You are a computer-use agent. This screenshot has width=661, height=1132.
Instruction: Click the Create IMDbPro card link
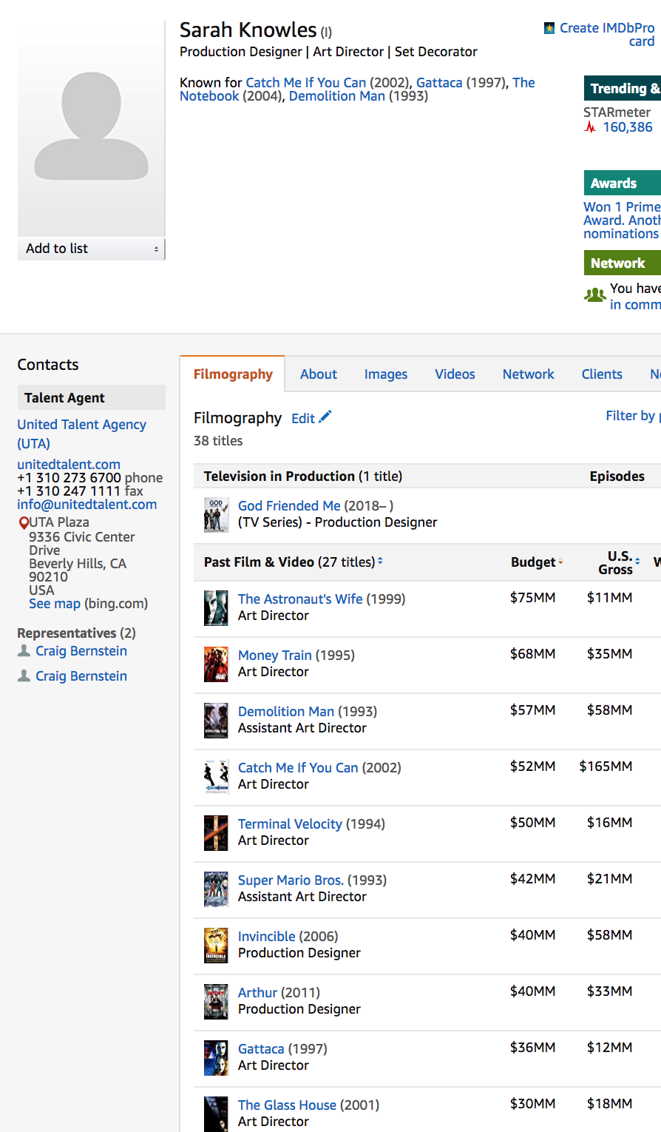[x=607, y=35]
